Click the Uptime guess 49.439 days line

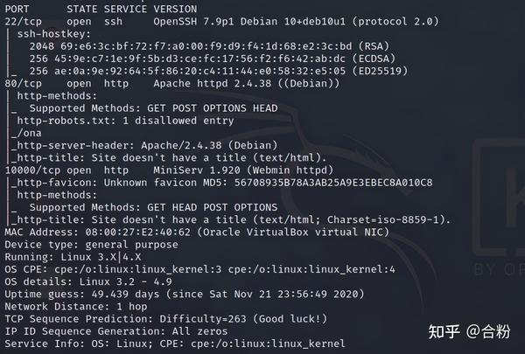coord(185,294)
